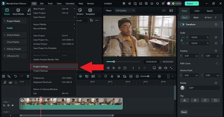
Task: Open cloud upload icon in title bar
Action: click(152, 4)
